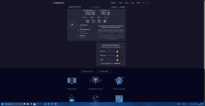Start a new test with GO
The height and width of the screenshot is (106, 205).
72,25
